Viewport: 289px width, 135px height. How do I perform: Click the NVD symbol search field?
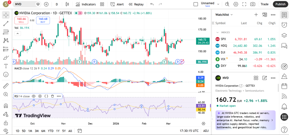(x=25, y=4)
